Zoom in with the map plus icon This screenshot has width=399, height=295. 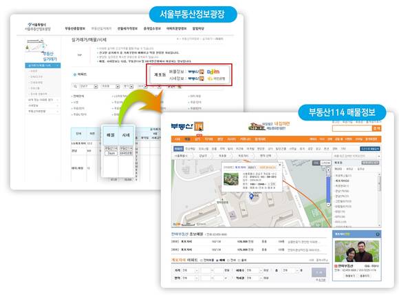click(x=328, y=170)
